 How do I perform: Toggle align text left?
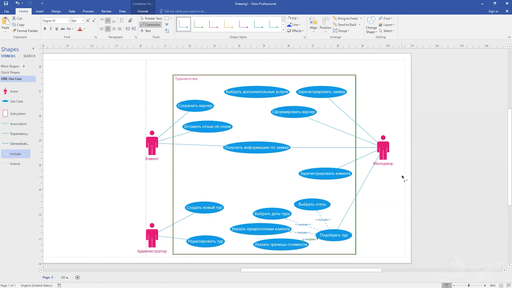tap(102, 29)
